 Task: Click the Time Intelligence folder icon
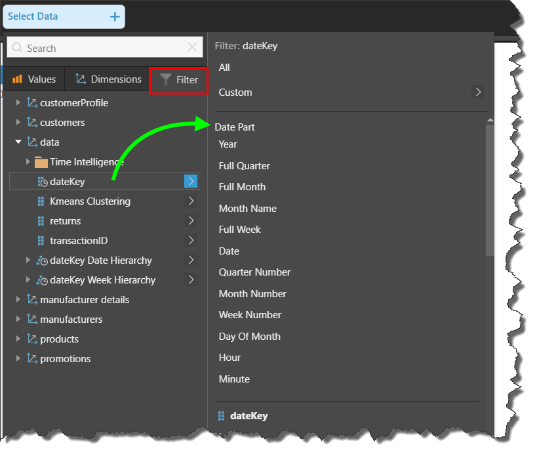[x=41, y=162]
